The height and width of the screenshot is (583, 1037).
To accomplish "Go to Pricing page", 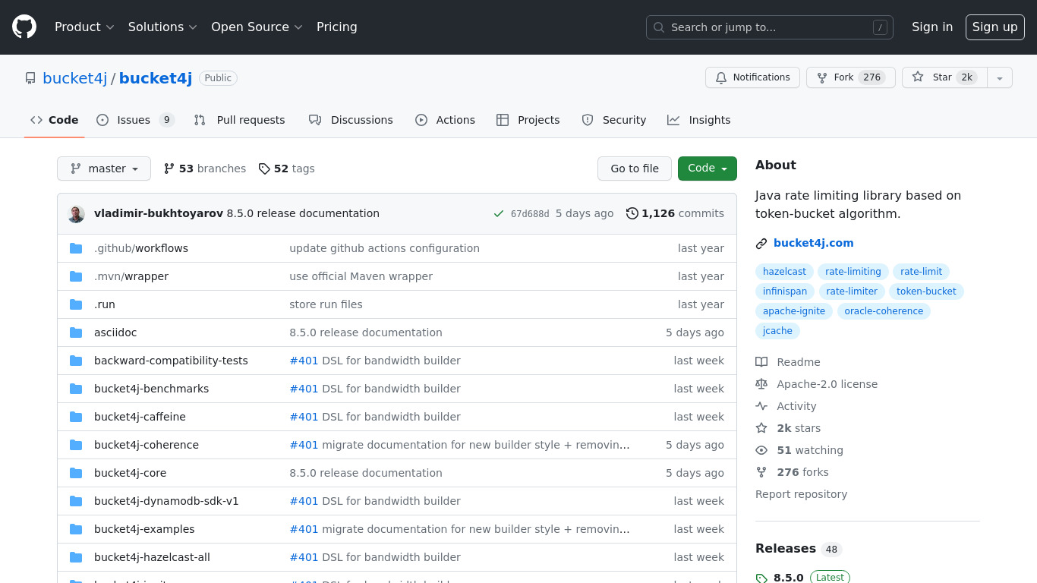I will [x=337, y=27].
